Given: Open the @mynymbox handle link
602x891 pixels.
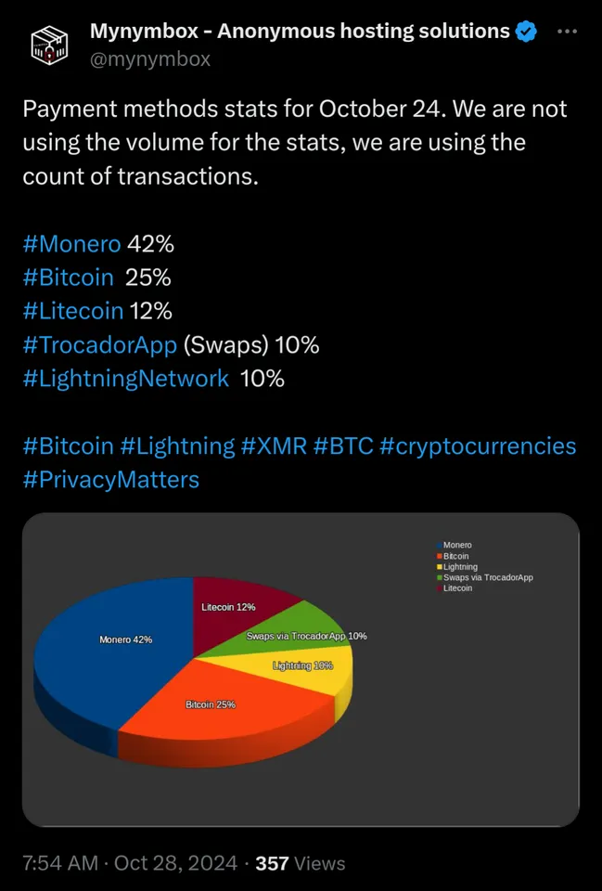Looking at the screenshot, I should 149,59.
